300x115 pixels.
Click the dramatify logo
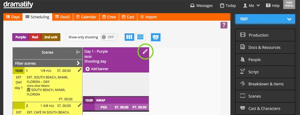[x=18, y=5]
